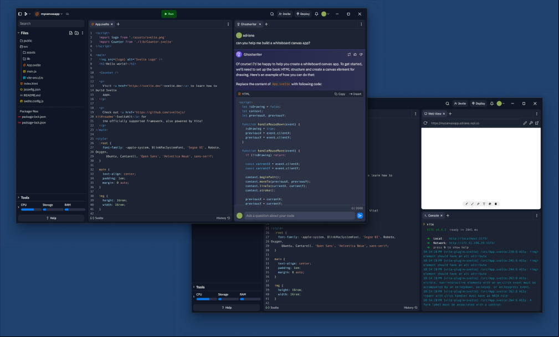
Task: Create a new file in the Files panel
Action: click(70, 33)
